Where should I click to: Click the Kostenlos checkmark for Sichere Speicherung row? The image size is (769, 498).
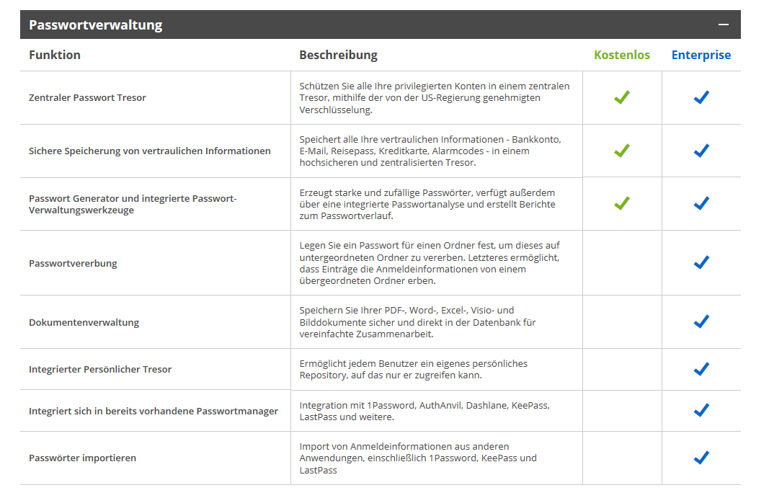[621, 151]
